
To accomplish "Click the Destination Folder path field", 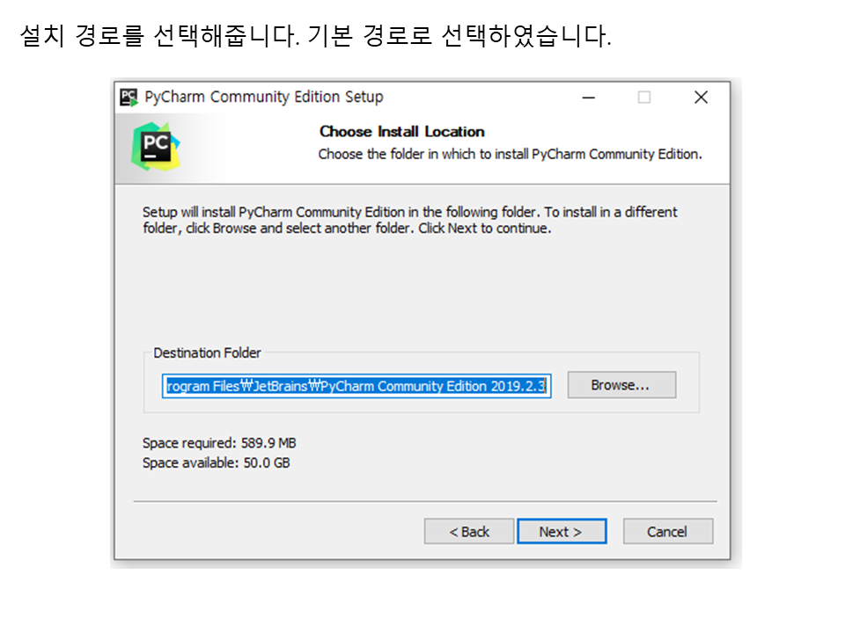I will 356,386.
